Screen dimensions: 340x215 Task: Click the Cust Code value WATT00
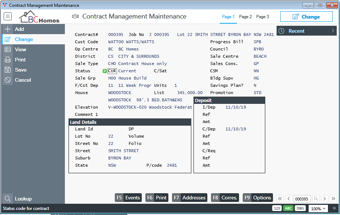(x=116, y=42)
